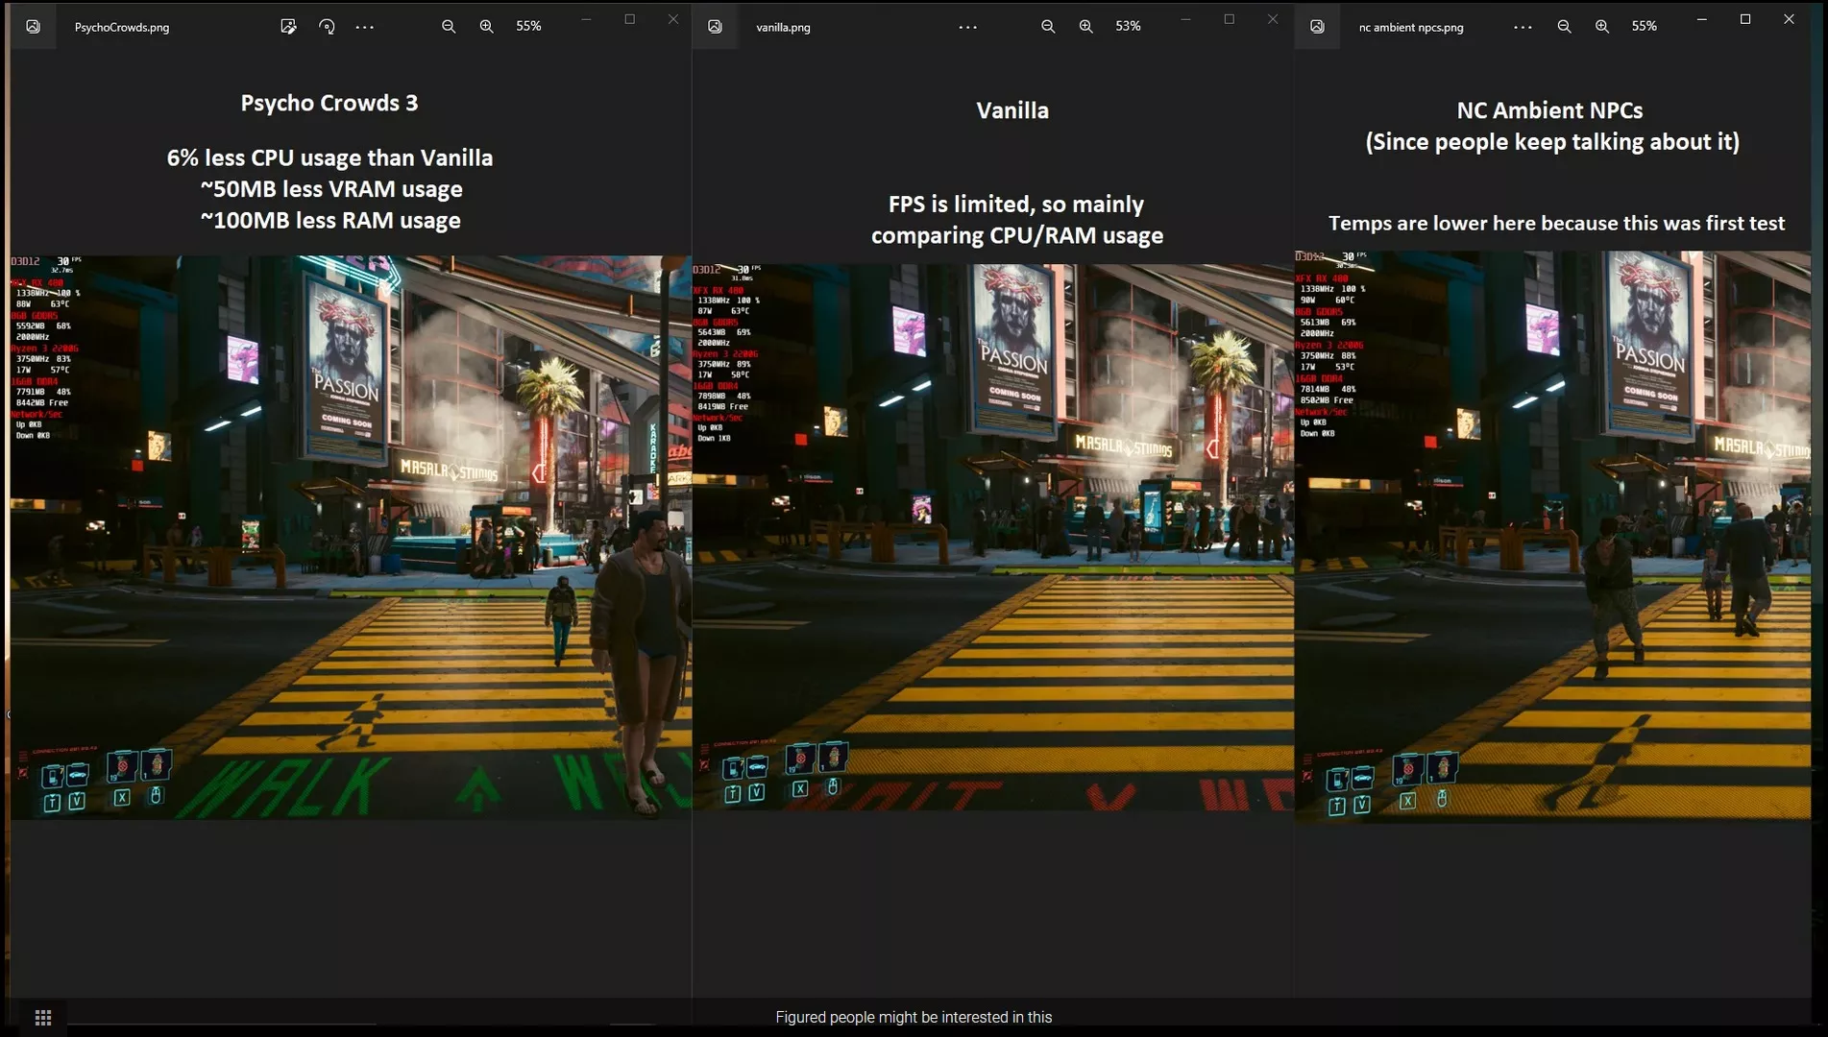The image size is (1828, 1037).
Task: Open the See more menu in nc ambient npcs.png window
Action: click(1523, 27)
